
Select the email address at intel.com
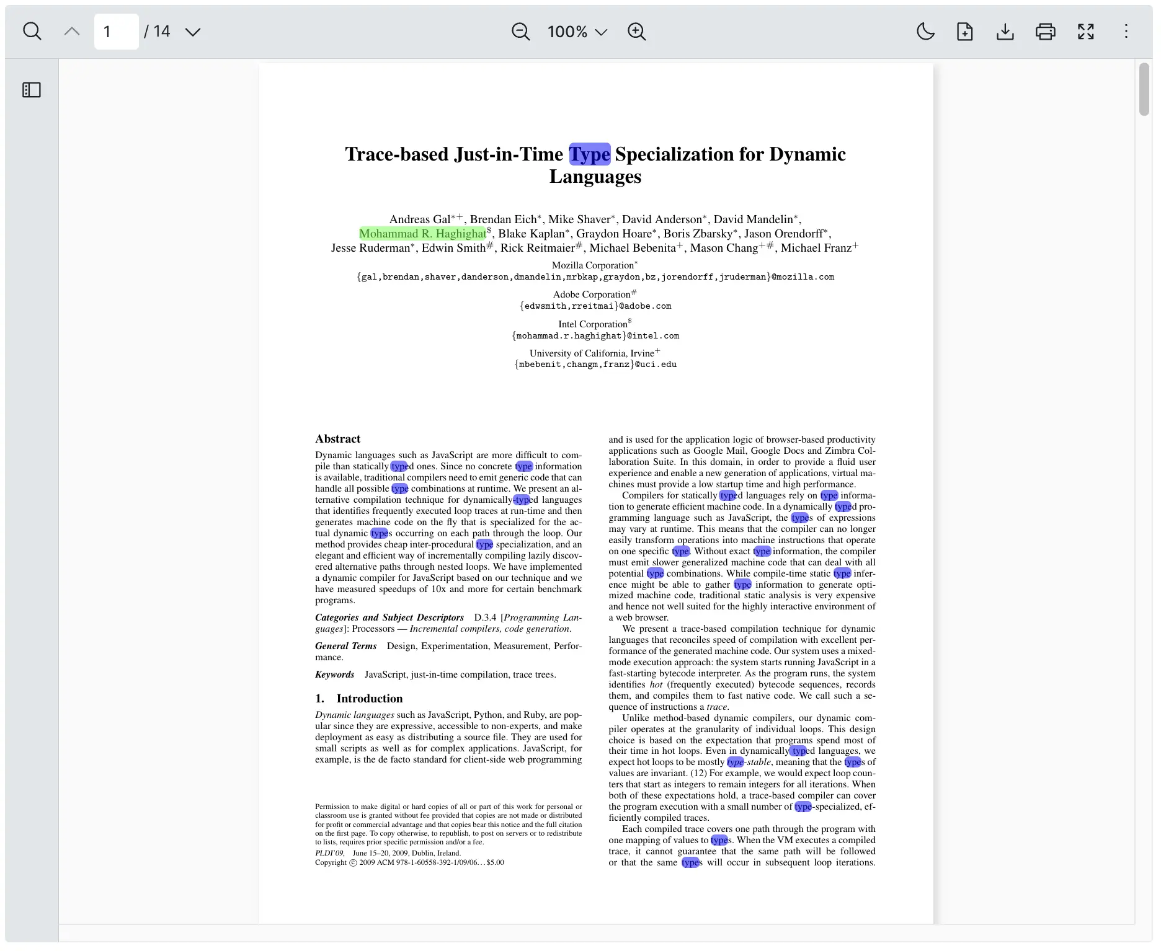595,335
